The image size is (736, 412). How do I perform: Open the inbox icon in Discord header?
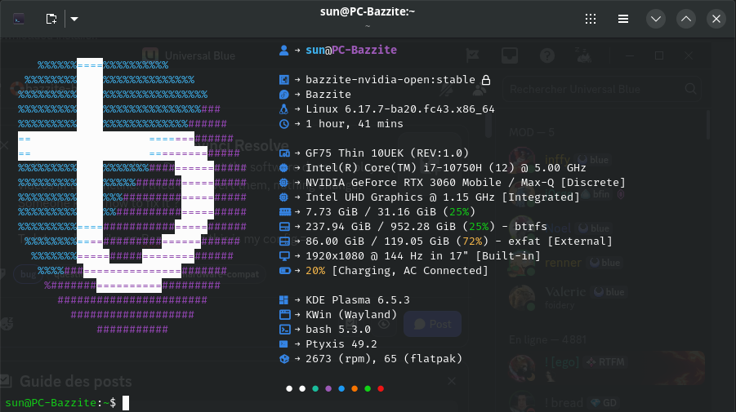pyautogui.click(x=510, y=55)
